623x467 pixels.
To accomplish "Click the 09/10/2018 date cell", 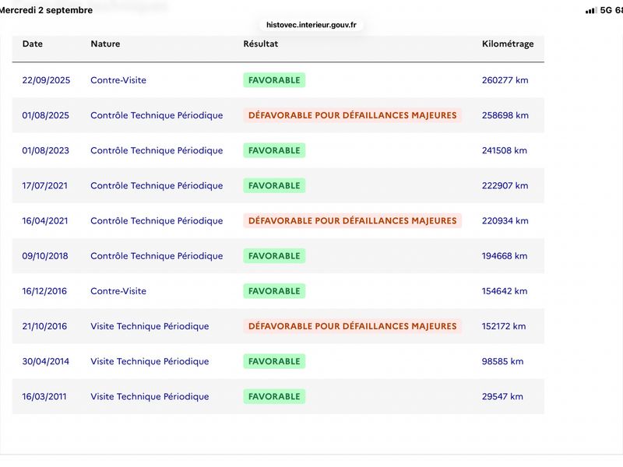I will 45,256.
